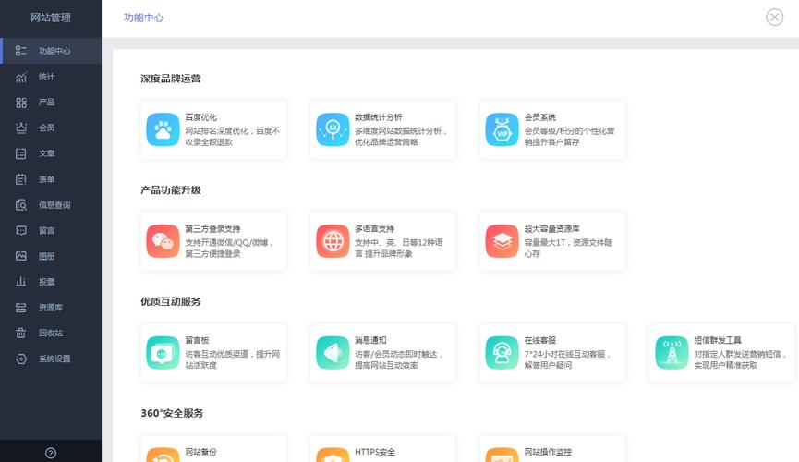The image size is (799, 462).
Task: Select 信息查询 label in sidebar
Action: click(54, 205)
